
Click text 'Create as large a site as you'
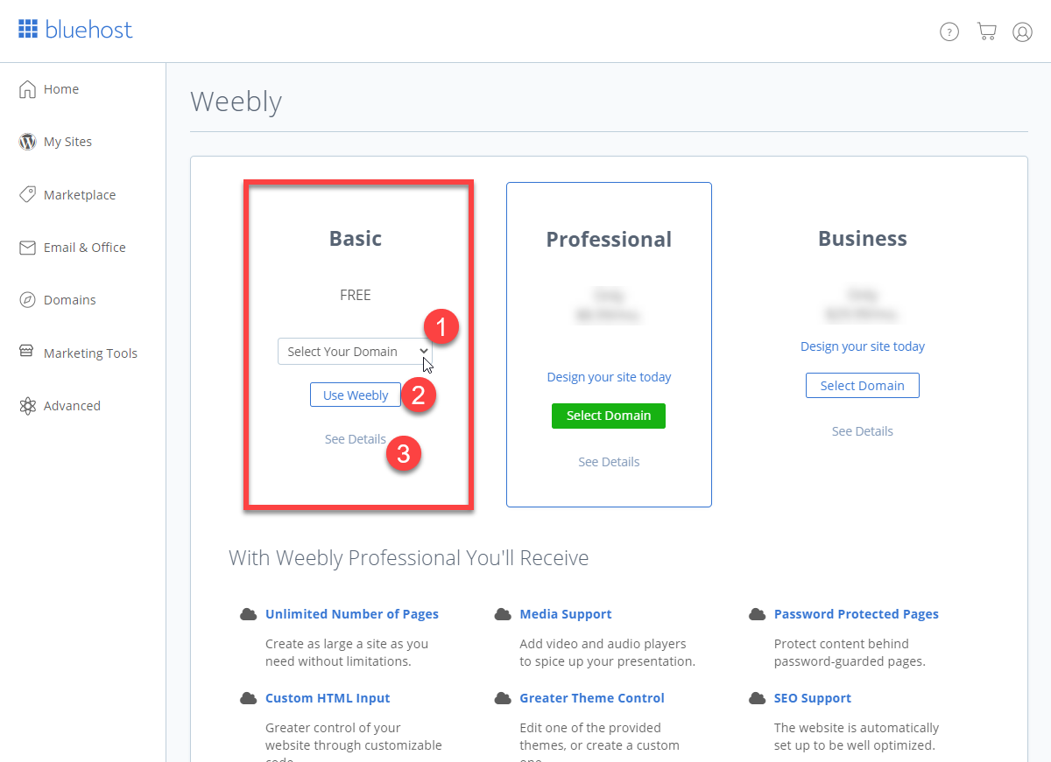tap(347, 644)
